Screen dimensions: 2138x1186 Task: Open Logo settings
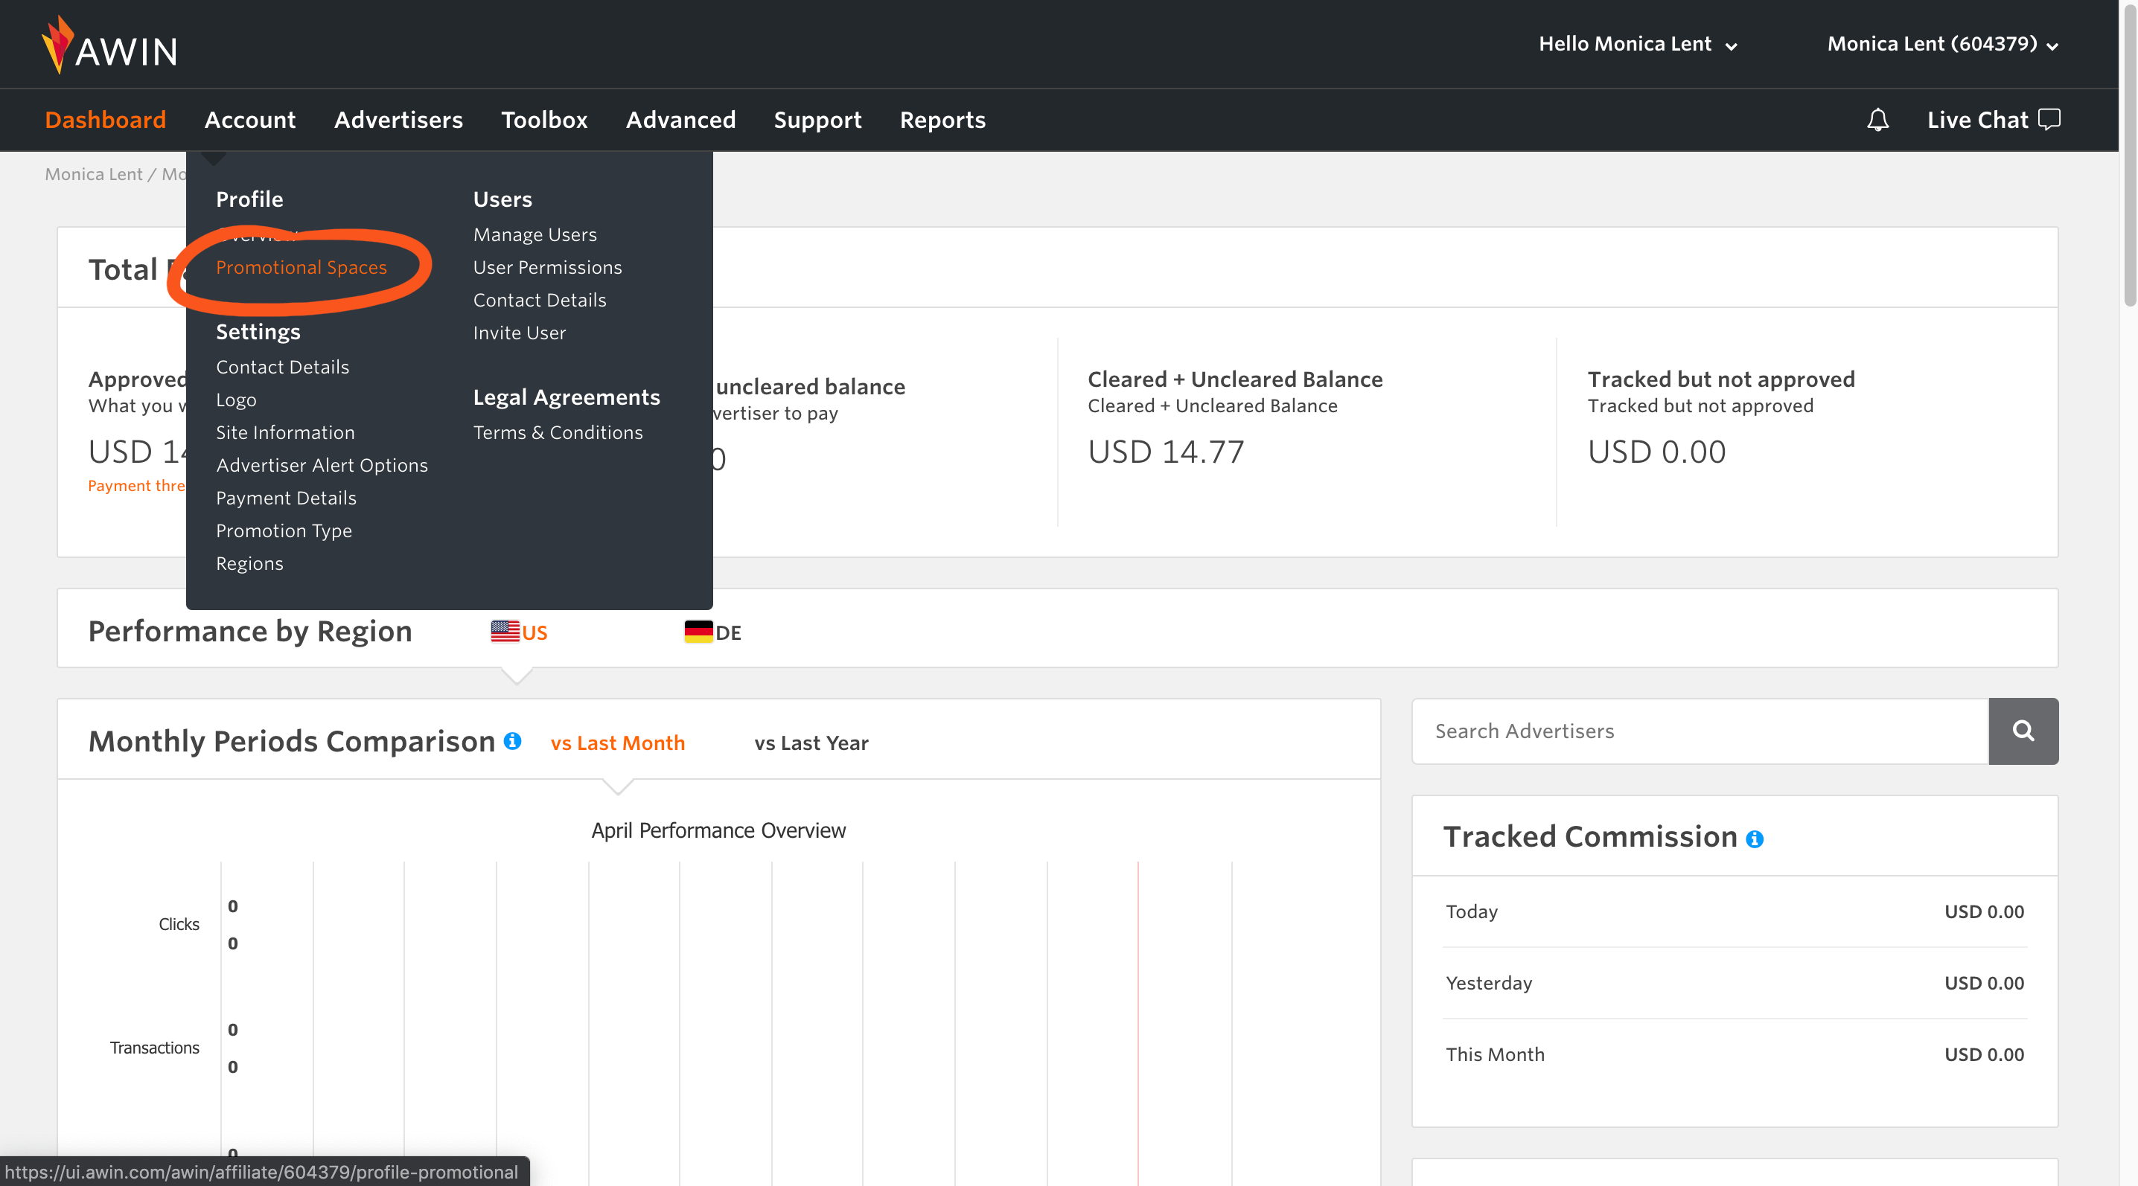(237, 400)
